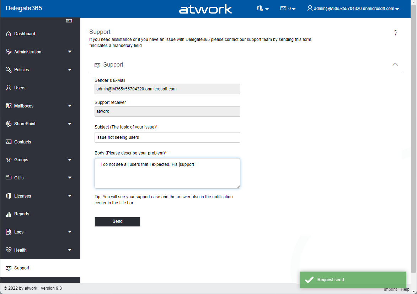Click the Sender's E-Mail field
417x294 pixels.
coord(167,89)
